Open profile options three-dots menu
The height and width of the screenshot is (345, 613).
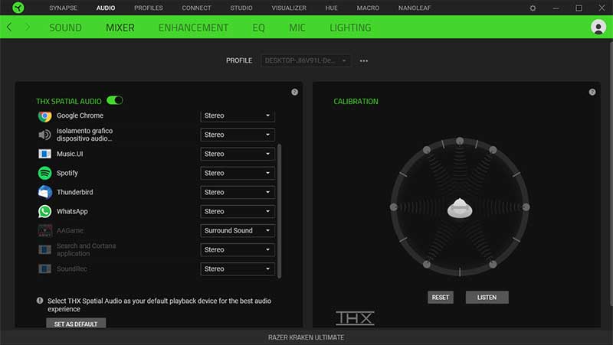(363, 61)
